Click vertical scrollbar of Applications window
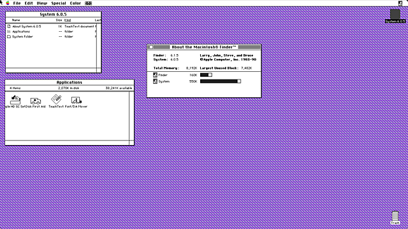The image size is (408, 229). [x=131, y=116]
